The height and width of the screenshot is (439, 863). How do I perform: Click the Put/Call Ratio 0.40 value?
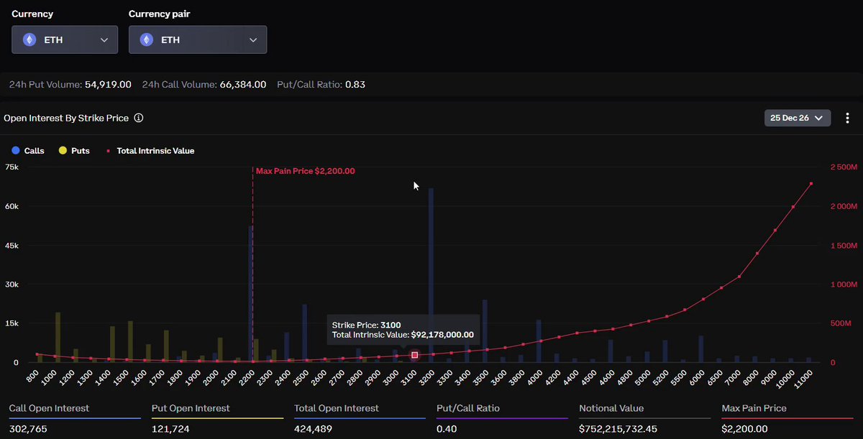[x=446, y=429]
